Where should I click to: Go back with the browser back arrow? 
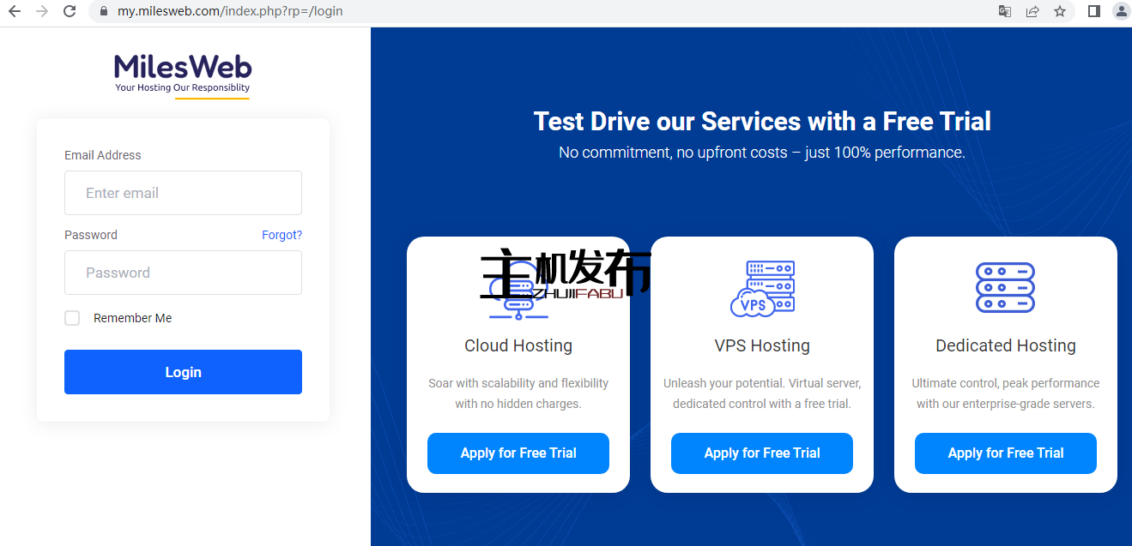coord(15,11)
